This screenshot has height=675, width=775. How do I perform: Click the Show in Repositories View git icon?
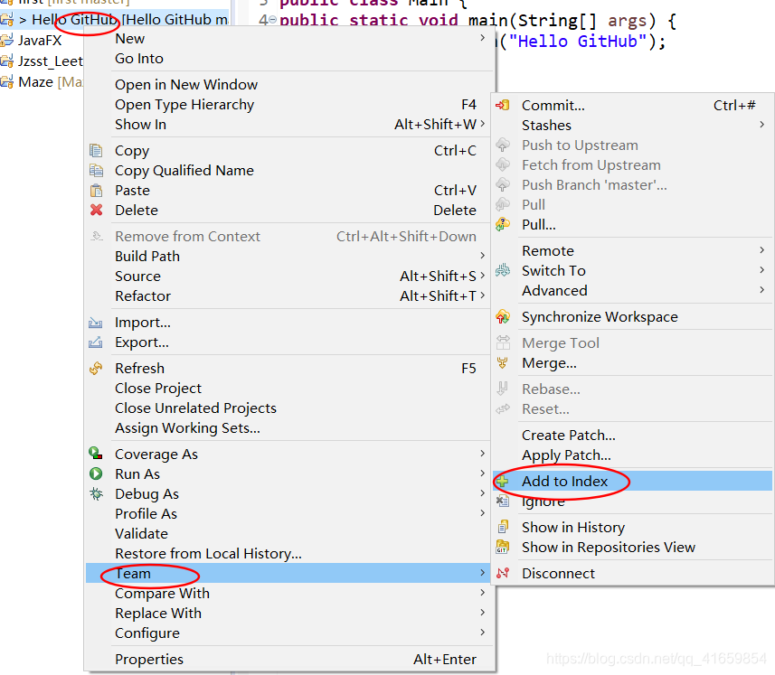(503, 547)
